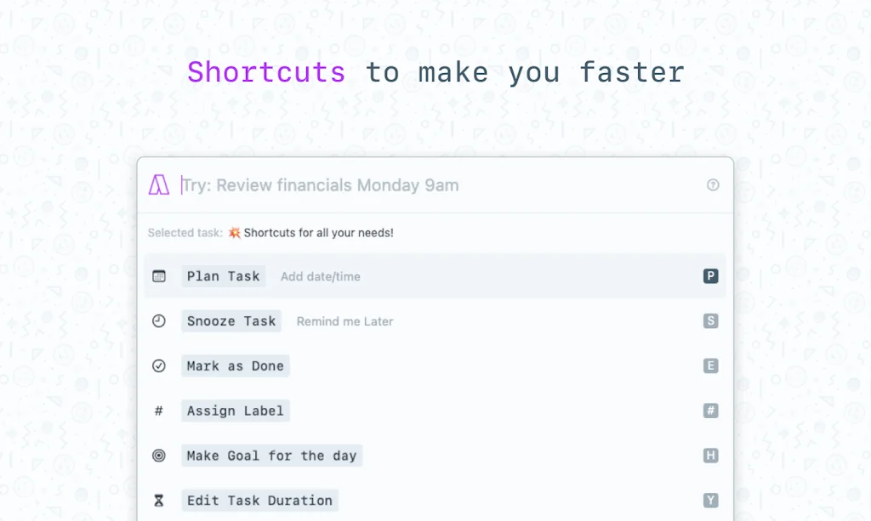Viewport: 871px width, 521px height.
Task: Click the Y shortcut key badge
Action: click(x=710, y=501)
